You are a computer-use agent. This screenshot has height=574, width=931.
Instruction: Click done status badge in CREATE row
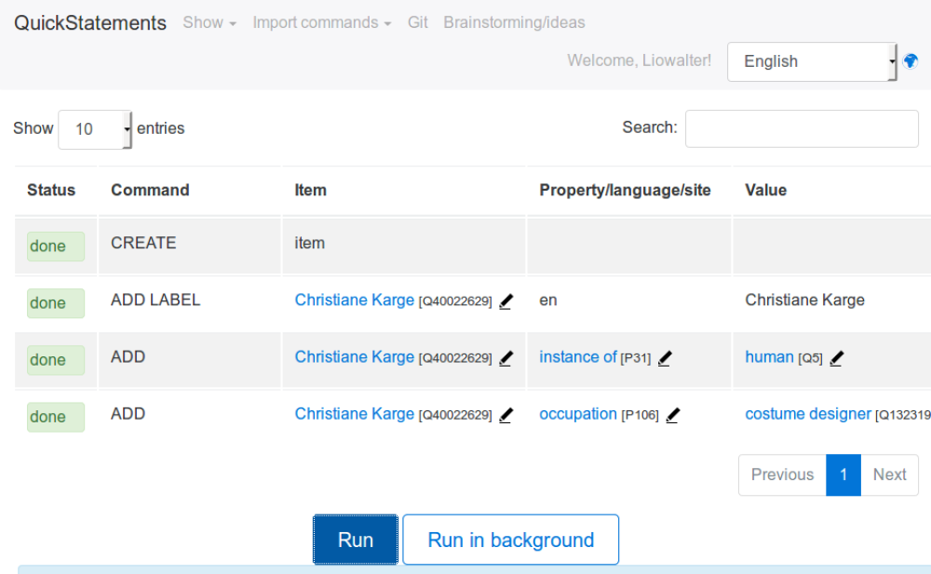[56, 247]
